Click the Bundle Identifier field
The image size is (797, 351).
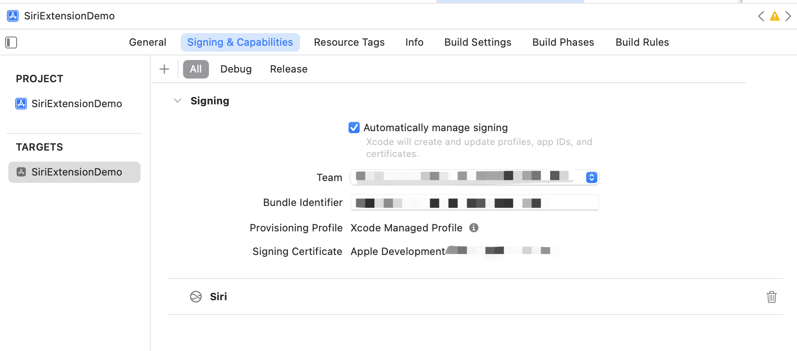click(x=475, y=202)
